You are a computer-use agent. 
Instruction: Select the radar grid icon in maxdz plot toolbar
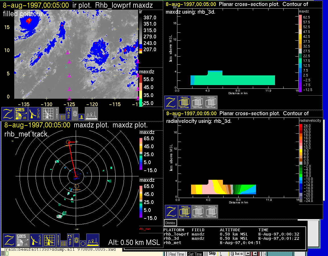49,241
